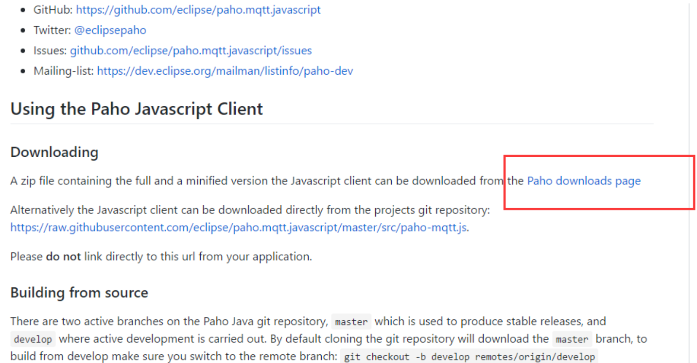Click the 'GitHub:' bullet label
Screen dimensions: 697x363
pos(53,10)
